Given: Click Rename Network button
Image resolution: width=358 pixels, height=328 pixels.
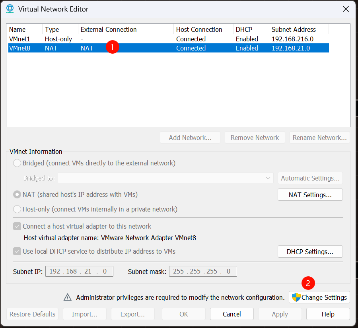Looking at the screenshot, I should pyautogui.click(x=319, y=138).
